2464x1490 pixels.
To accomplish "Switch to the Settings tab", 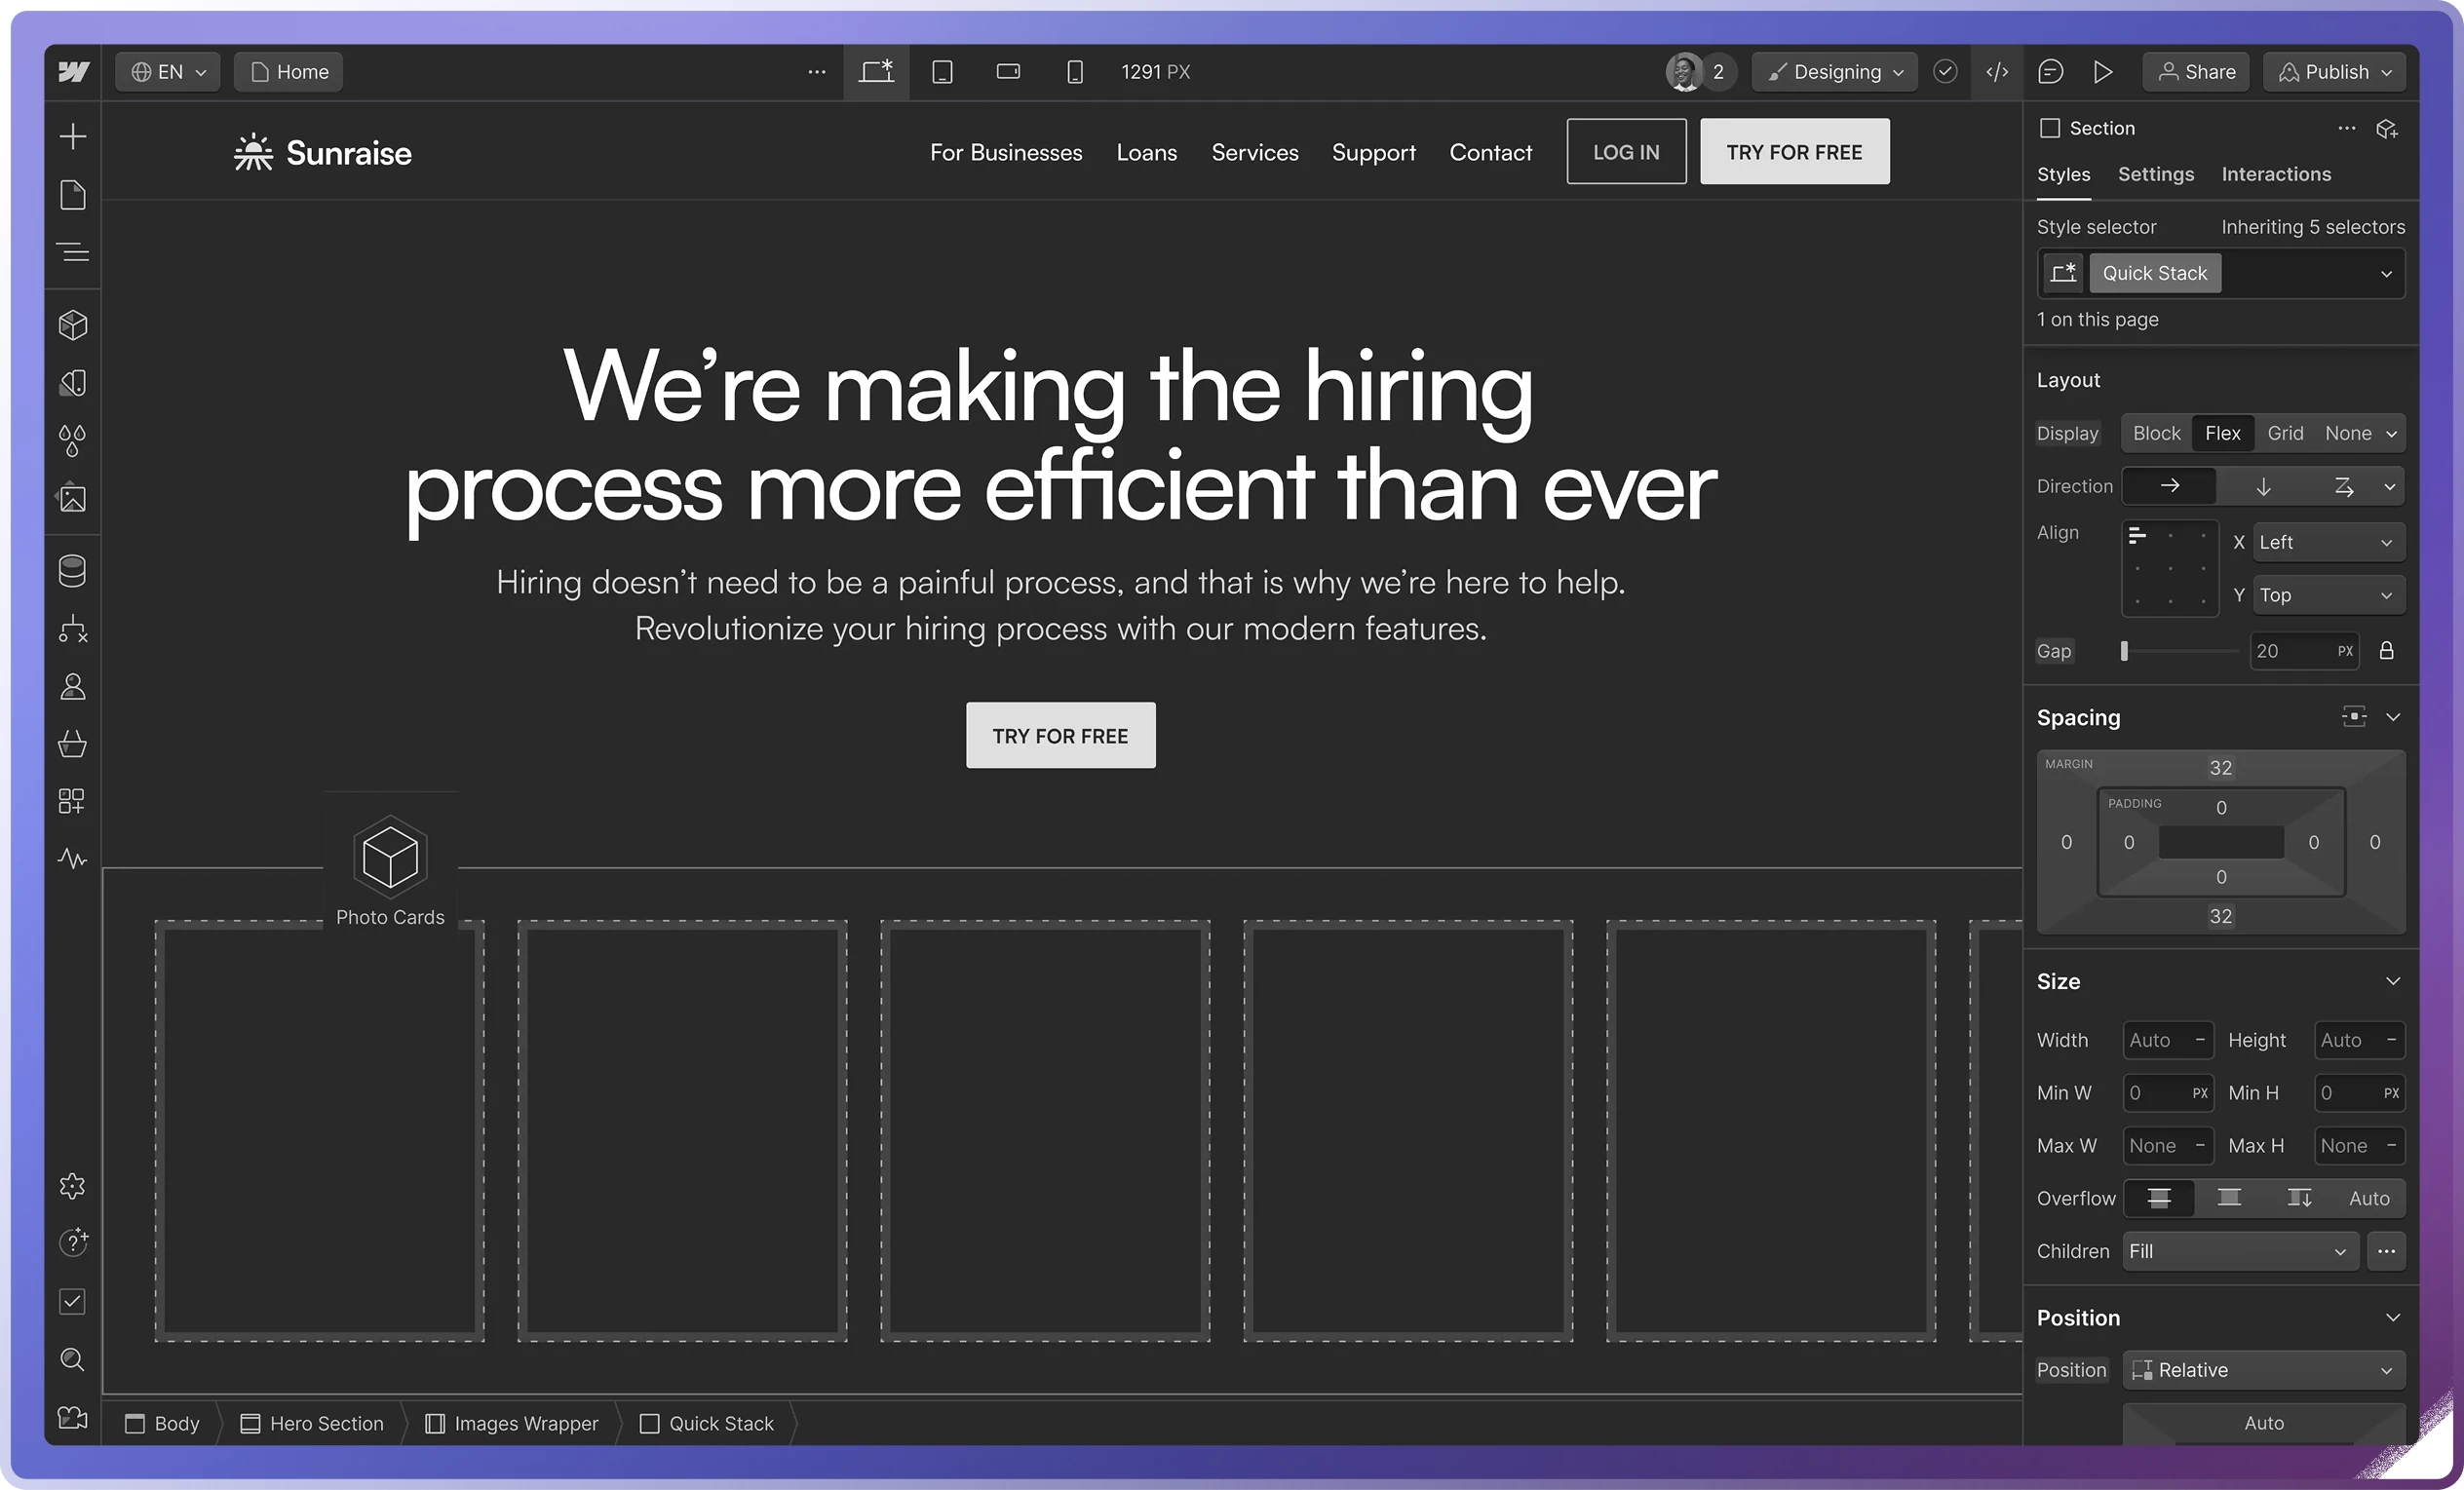I will coord(2156,174).
